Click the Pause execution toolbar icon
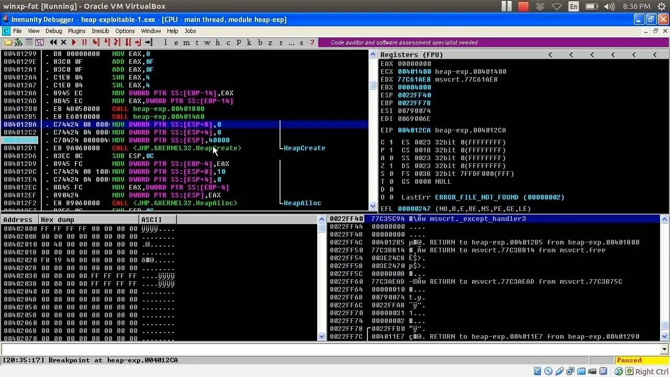The width and height of the screenshot is (670, 377). (84, 42)
